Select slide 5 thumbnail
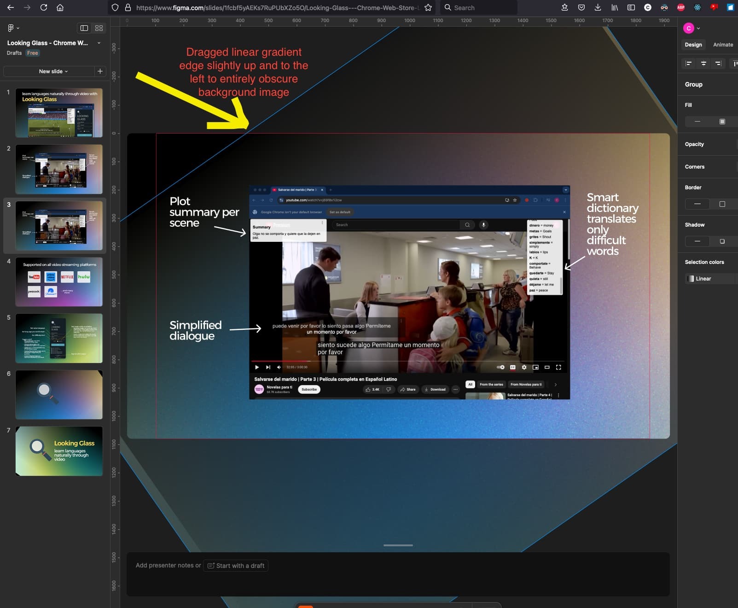The height and width of the screenshot is (608, 738). [59, 338]
